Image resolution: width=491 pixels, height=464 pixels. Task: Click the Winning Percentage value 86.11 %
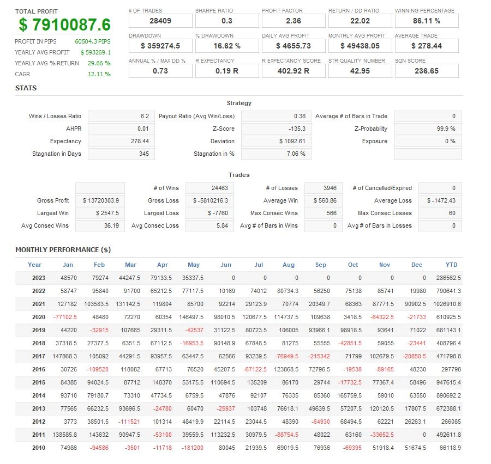tap(427, 21)
